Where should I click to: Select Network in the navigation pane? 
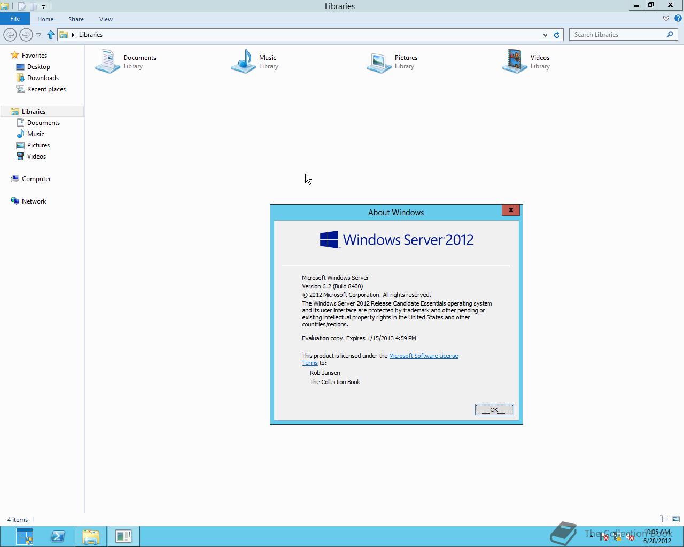coord(34,201)
